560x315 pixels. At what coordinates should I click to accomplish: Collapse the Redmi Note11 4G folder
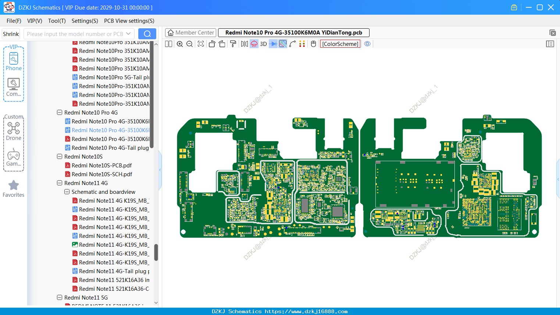point(60,183)
